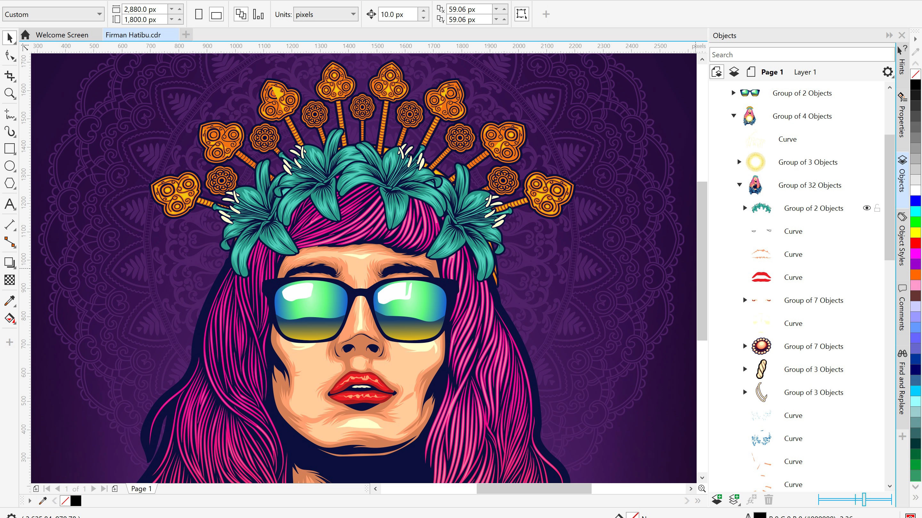
Task: Add tool with toolbox plus button
Action: (x=10, y=342)
